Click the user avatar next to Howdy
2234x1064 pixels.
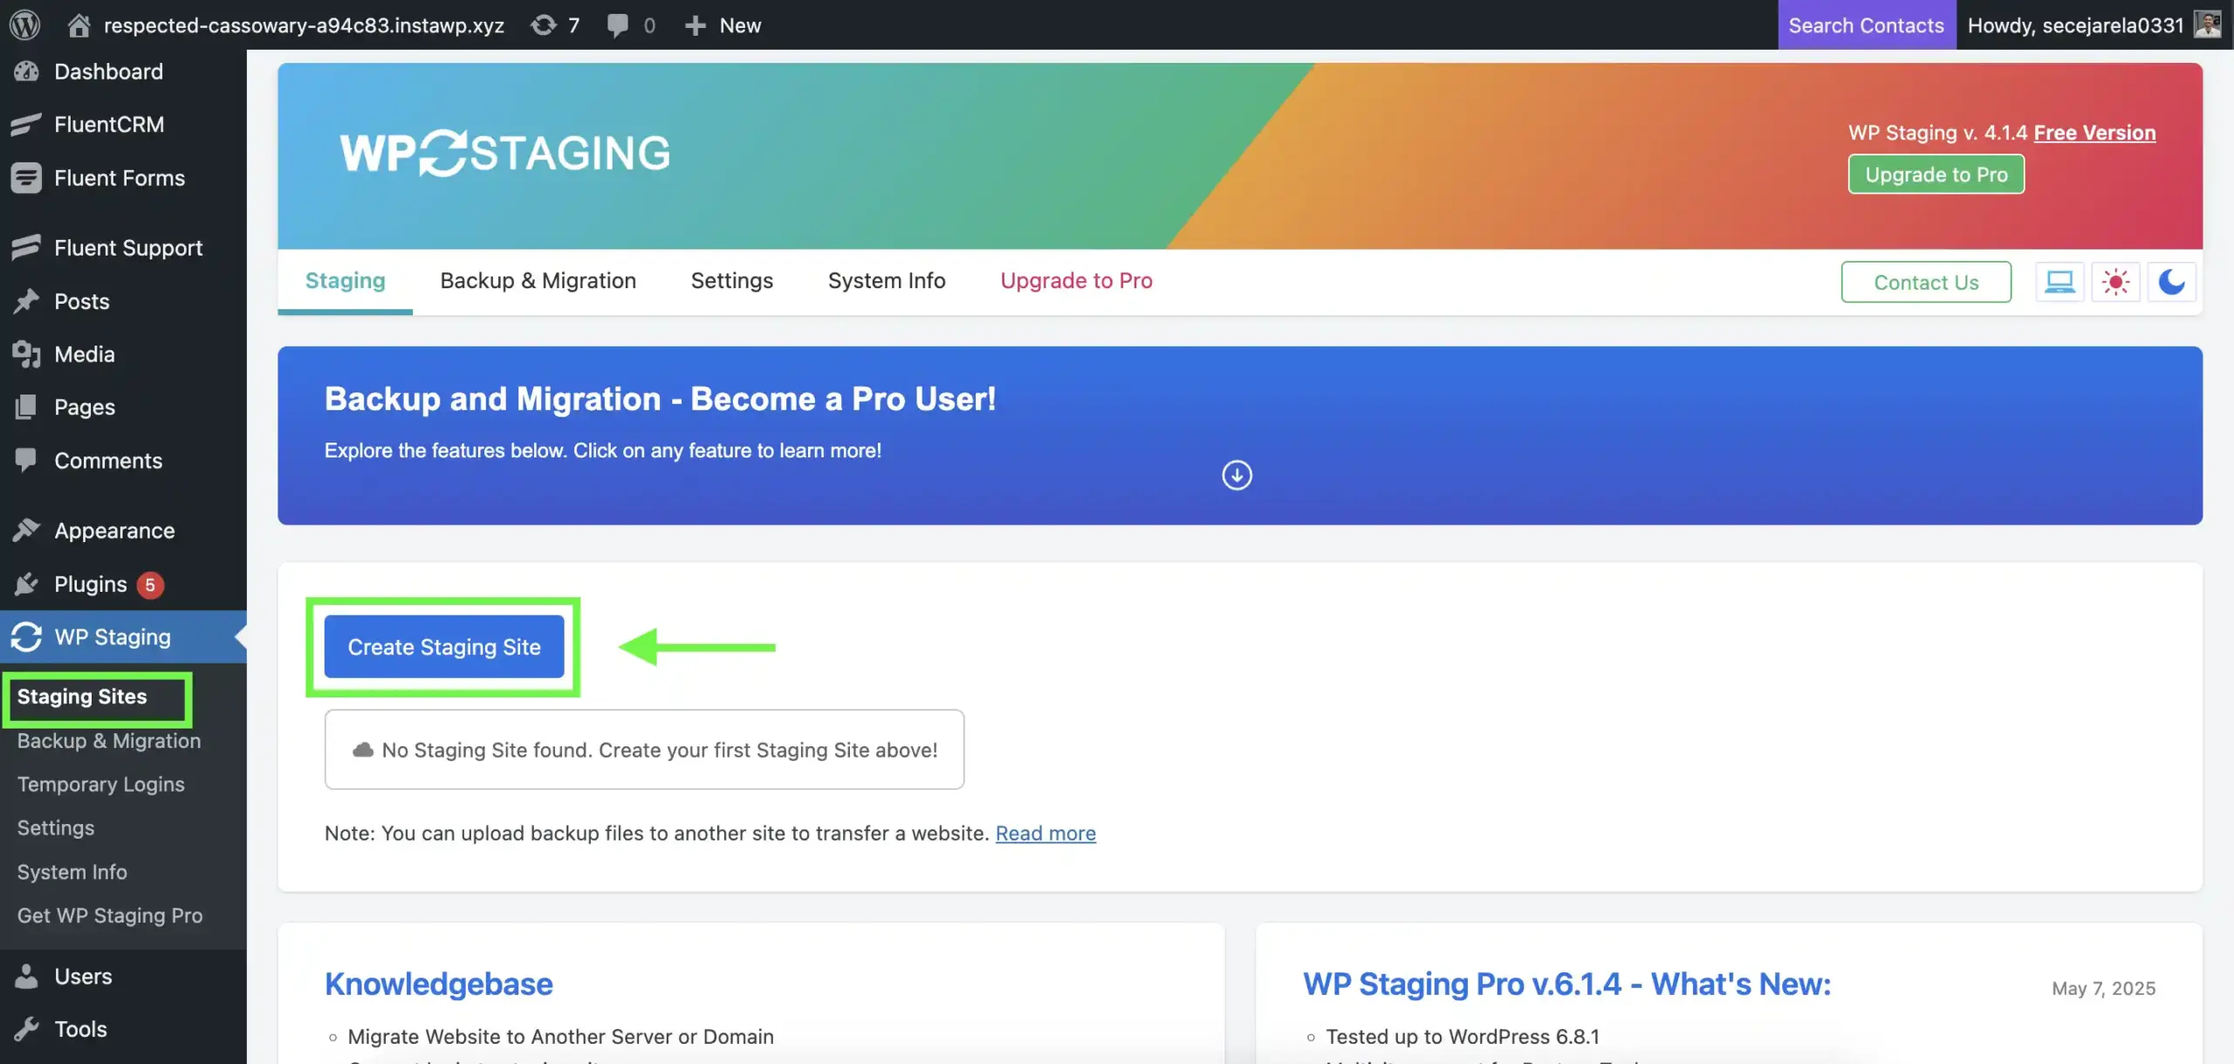click(x=2208, y=24)
